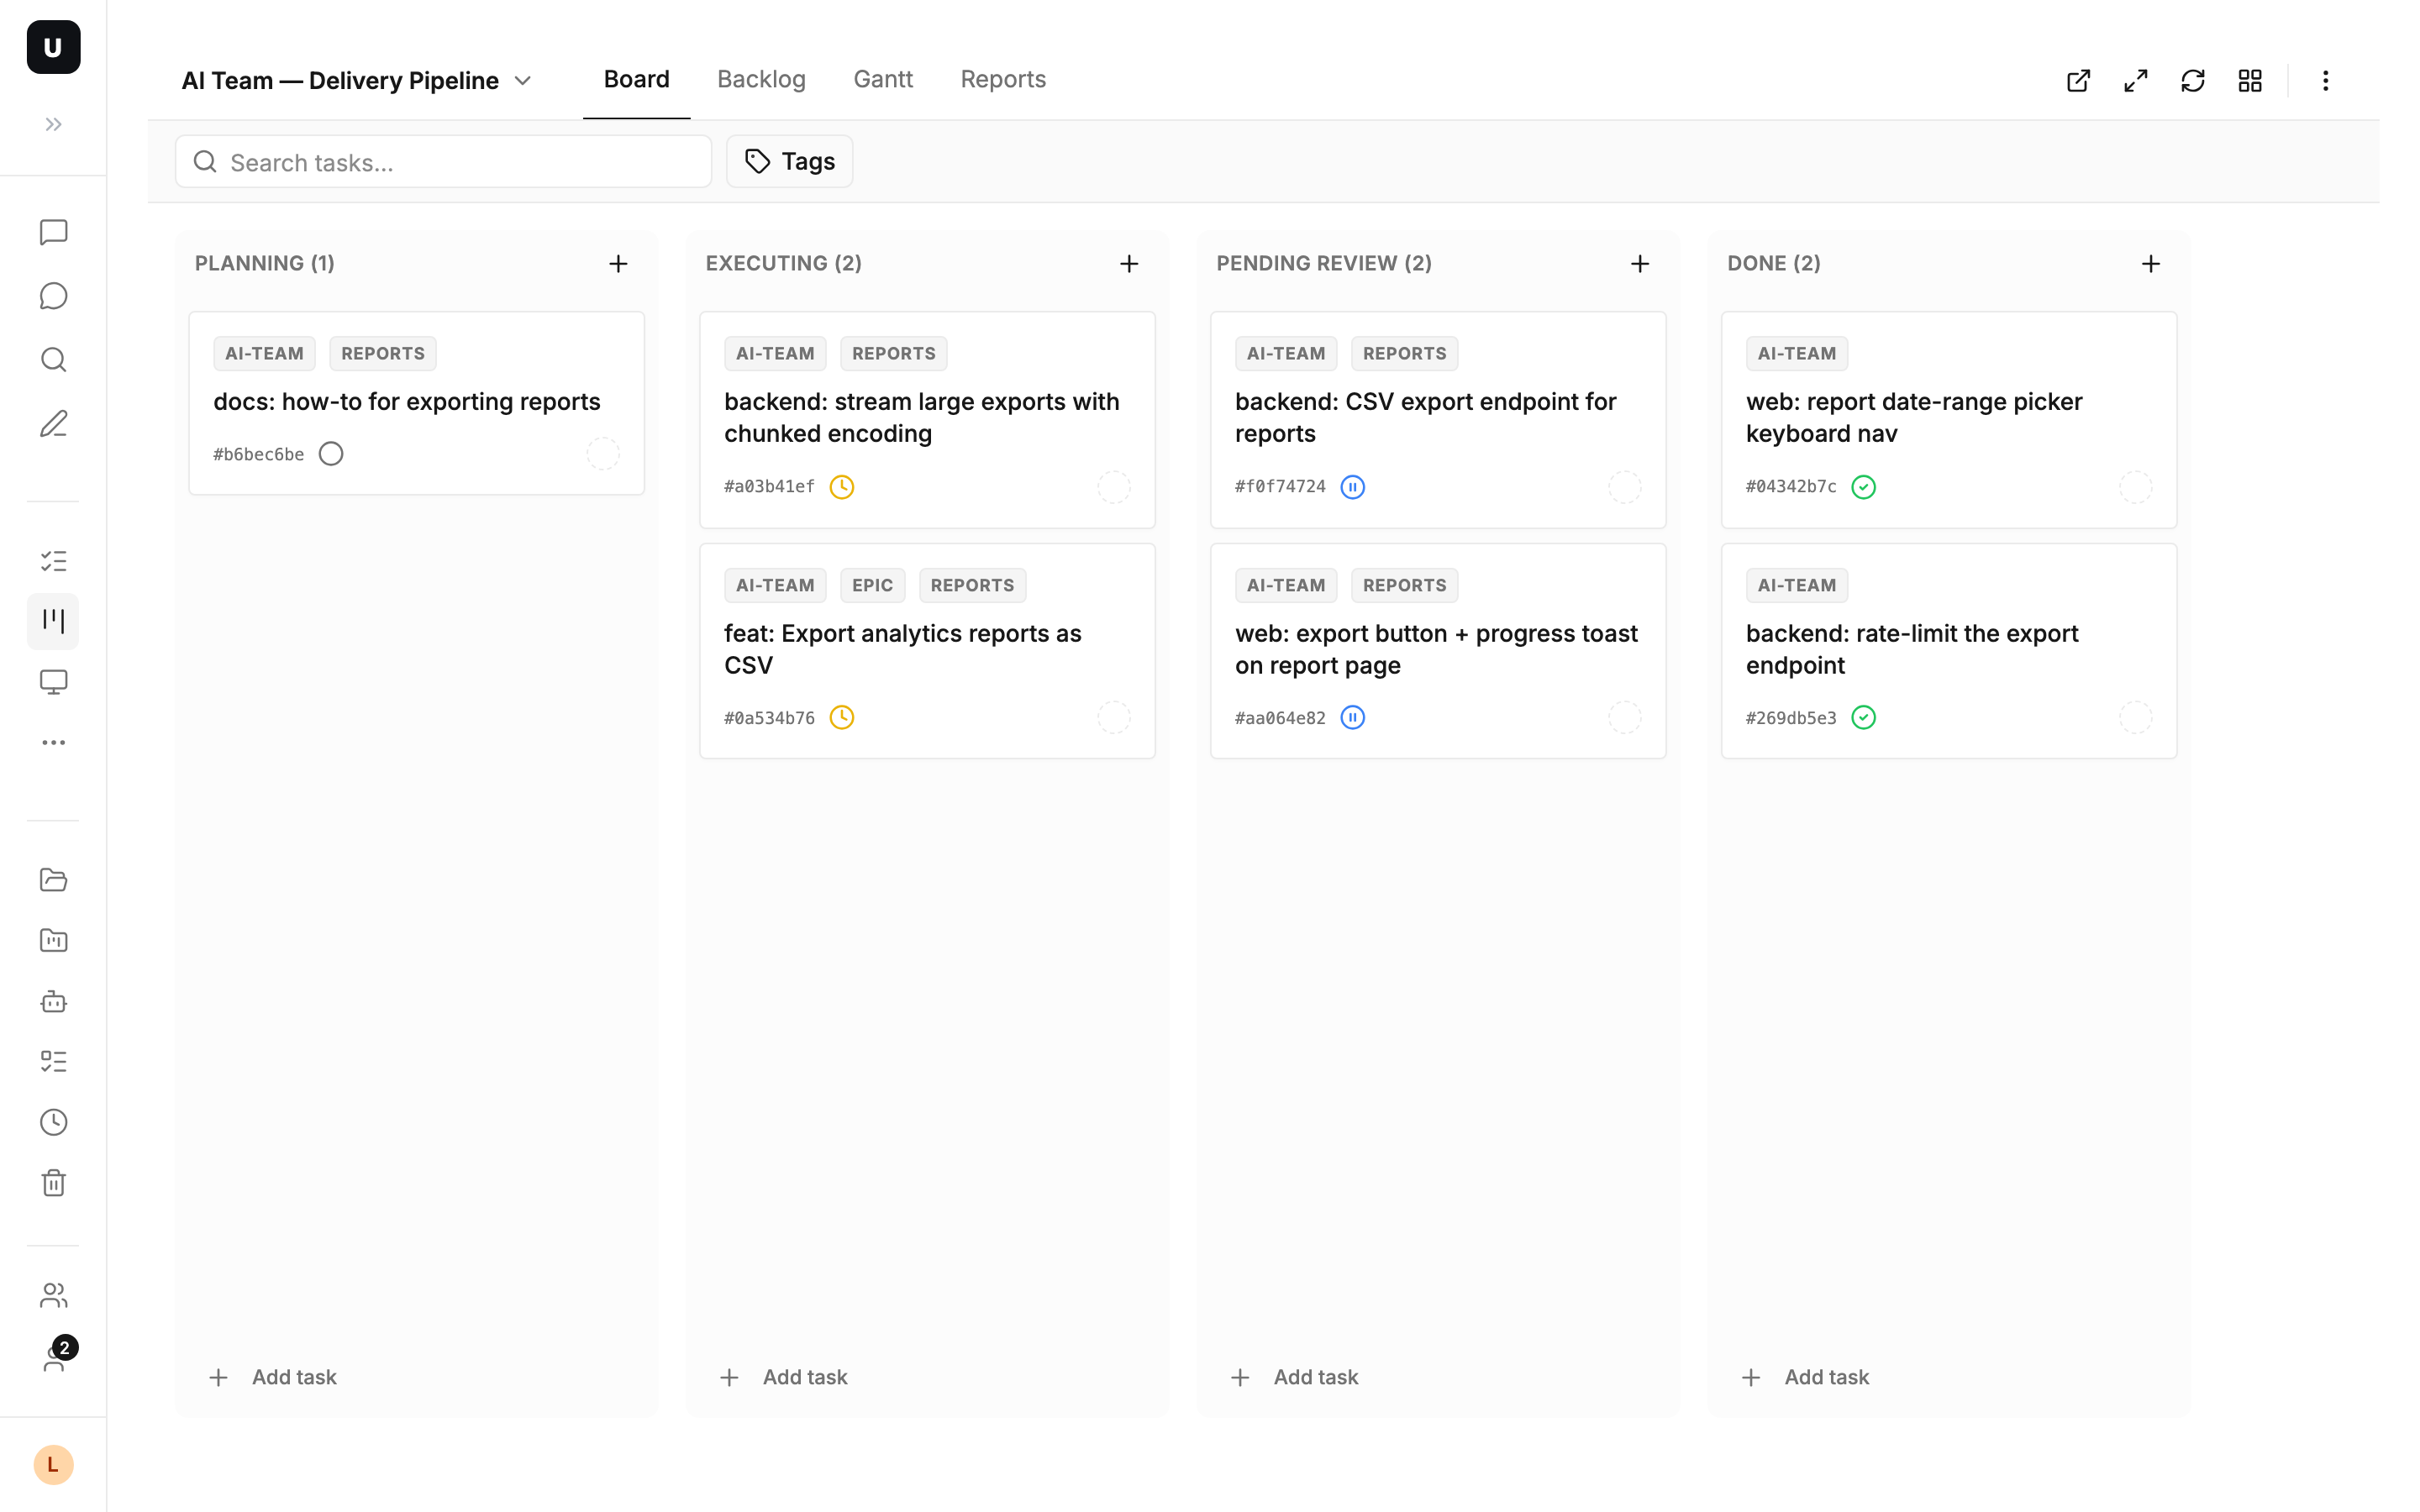Open the clock history icon in sidebar

pyautogui.click(x=53, y=1123)
